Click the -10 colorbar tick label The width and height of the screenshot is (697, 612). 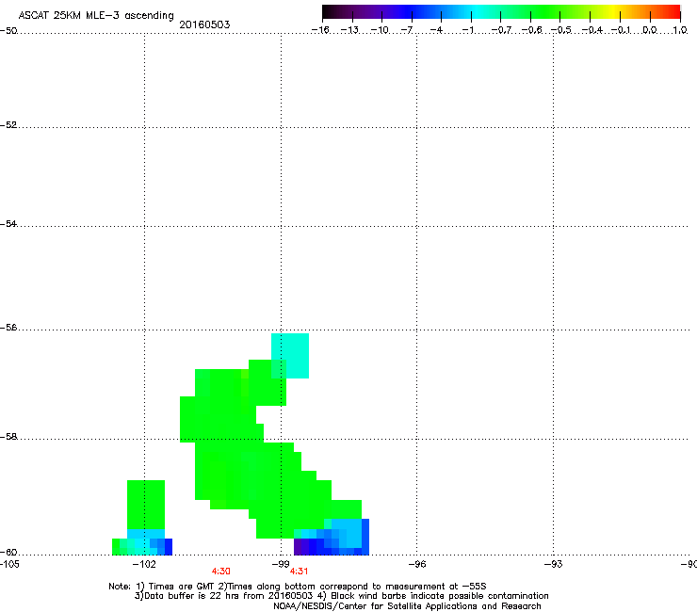(x=381, y=30)
